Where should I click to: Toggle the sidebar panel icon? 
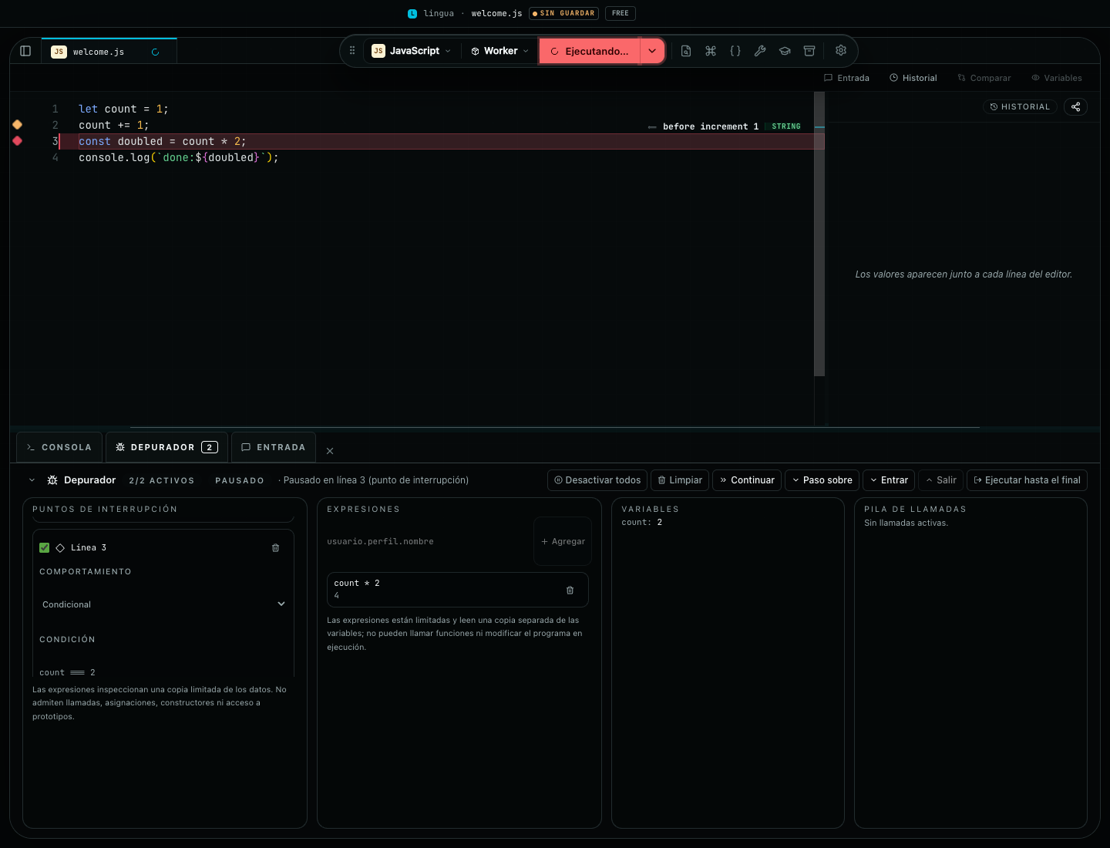click(x=25, y=51)
